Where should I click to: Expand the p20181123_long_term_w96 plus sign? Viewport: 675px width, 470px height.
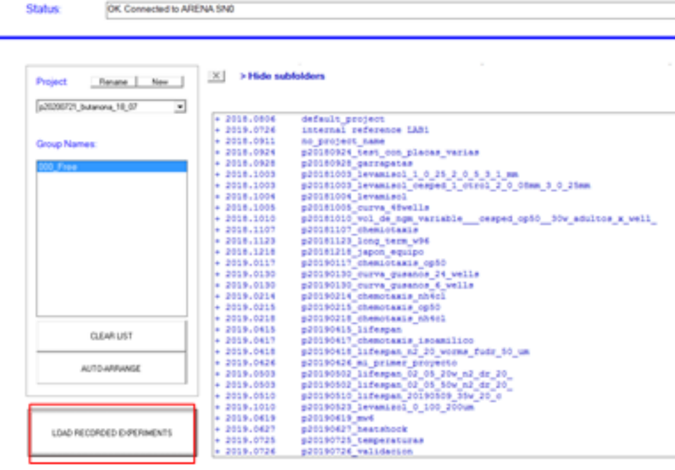point(217,241)
